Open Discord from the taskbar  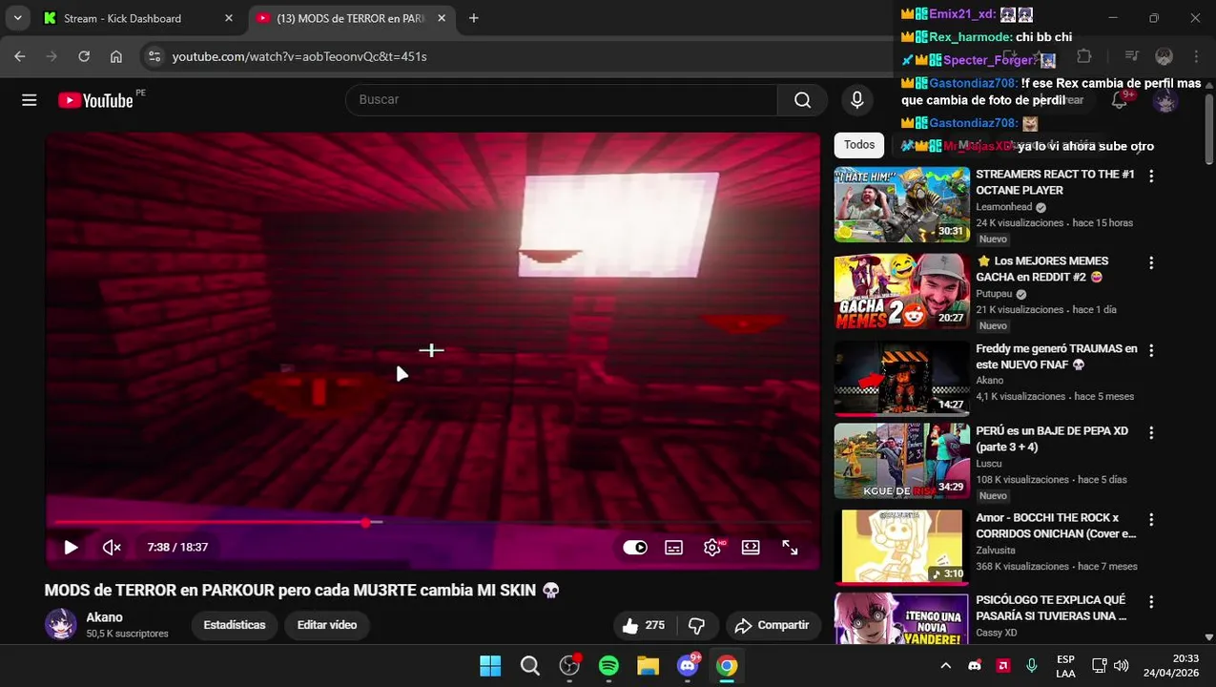click(688, 666)
